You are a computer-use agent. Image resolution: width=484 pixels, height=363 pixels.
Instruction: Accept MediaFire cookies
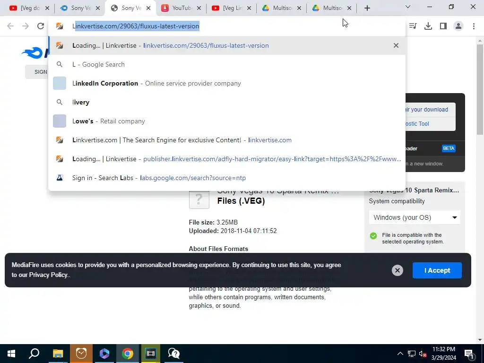(x=437, y=270)
